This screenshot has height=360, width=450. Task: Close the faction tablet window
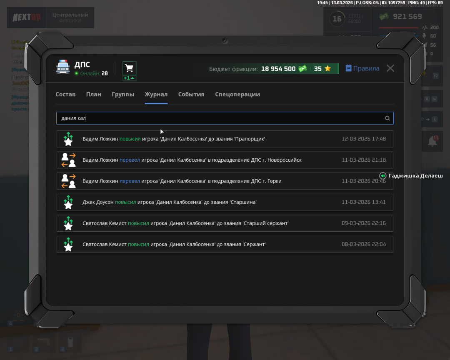click(x=390, y=68)
